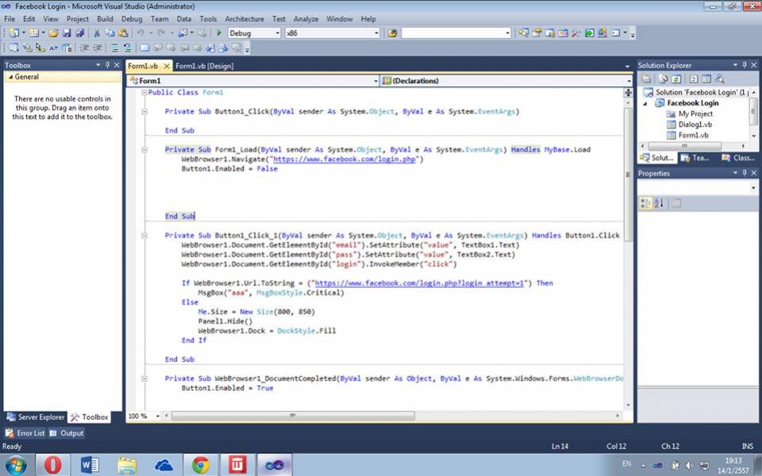Collapse the General toolbox group
The image size is (762, 476).
10,77
